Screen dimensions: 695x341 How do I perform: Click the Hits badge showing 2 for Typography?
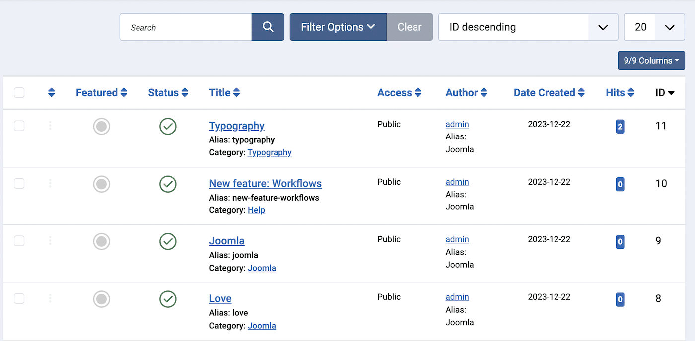click(x=620, y=126)
